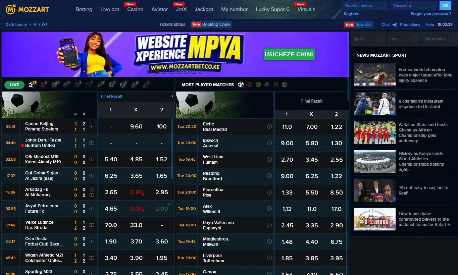
Task: Click the OK login button
Action: (445, 5)
